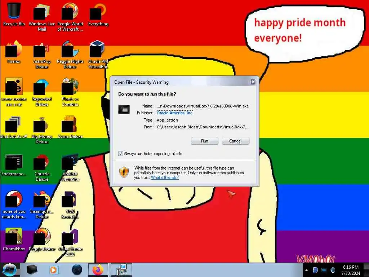This screenshot has width=369, height=277.
Task: Select the Peggle World of Warcraft icon
Action: point(70,17)
